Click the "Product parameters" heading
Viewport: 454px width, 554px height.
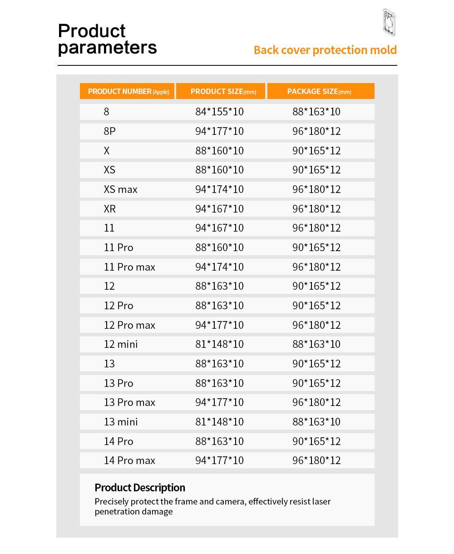click(x=108, y=39)
